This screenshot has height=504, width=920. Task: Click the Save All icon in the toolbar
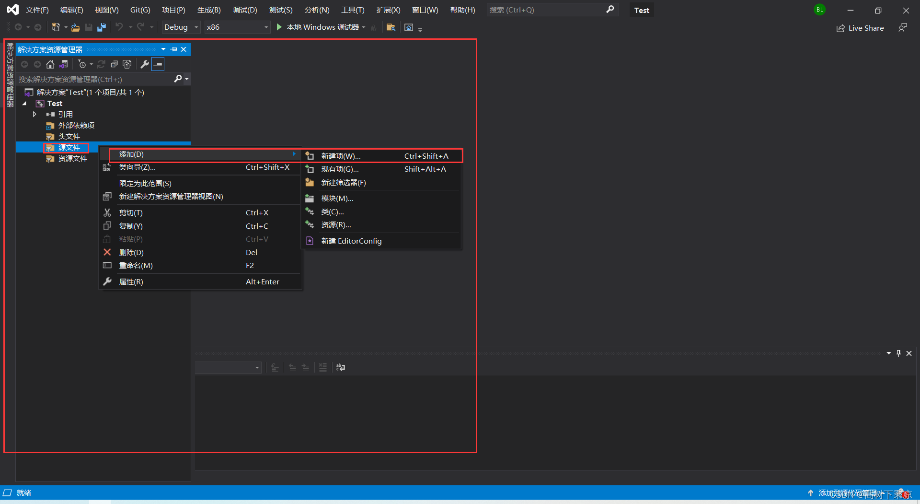click(x=101, y=27)
